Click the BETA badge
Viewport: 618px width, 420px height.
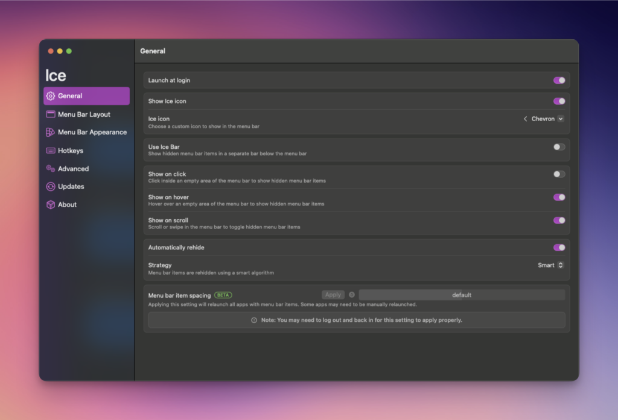[223, 295]
